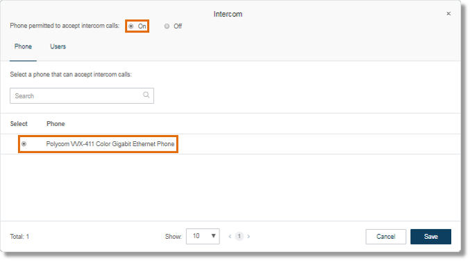Select the On radio button for intercom
This screenshot has height=261, width=470.
pyautogui.click(x=131, y=26)
